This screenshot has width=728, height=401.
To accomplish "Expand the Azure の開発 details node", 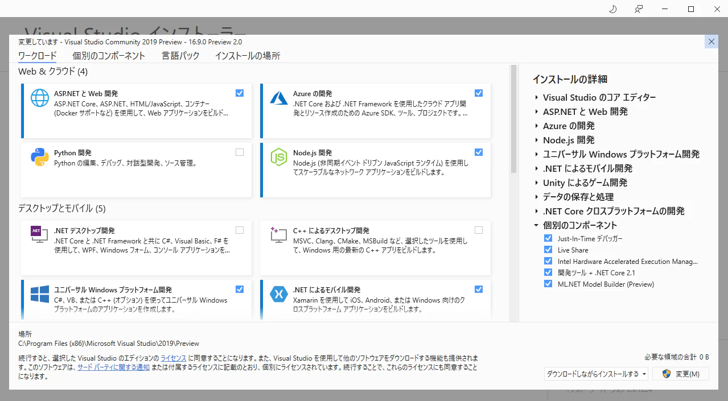I will tap(537, 126).
